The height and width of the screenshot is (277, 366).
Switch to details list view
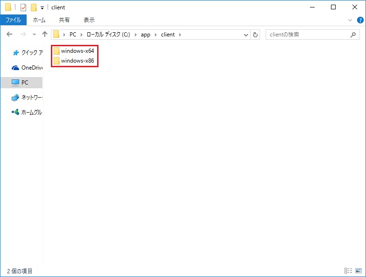pyautogui.click(x=348, y=271)
